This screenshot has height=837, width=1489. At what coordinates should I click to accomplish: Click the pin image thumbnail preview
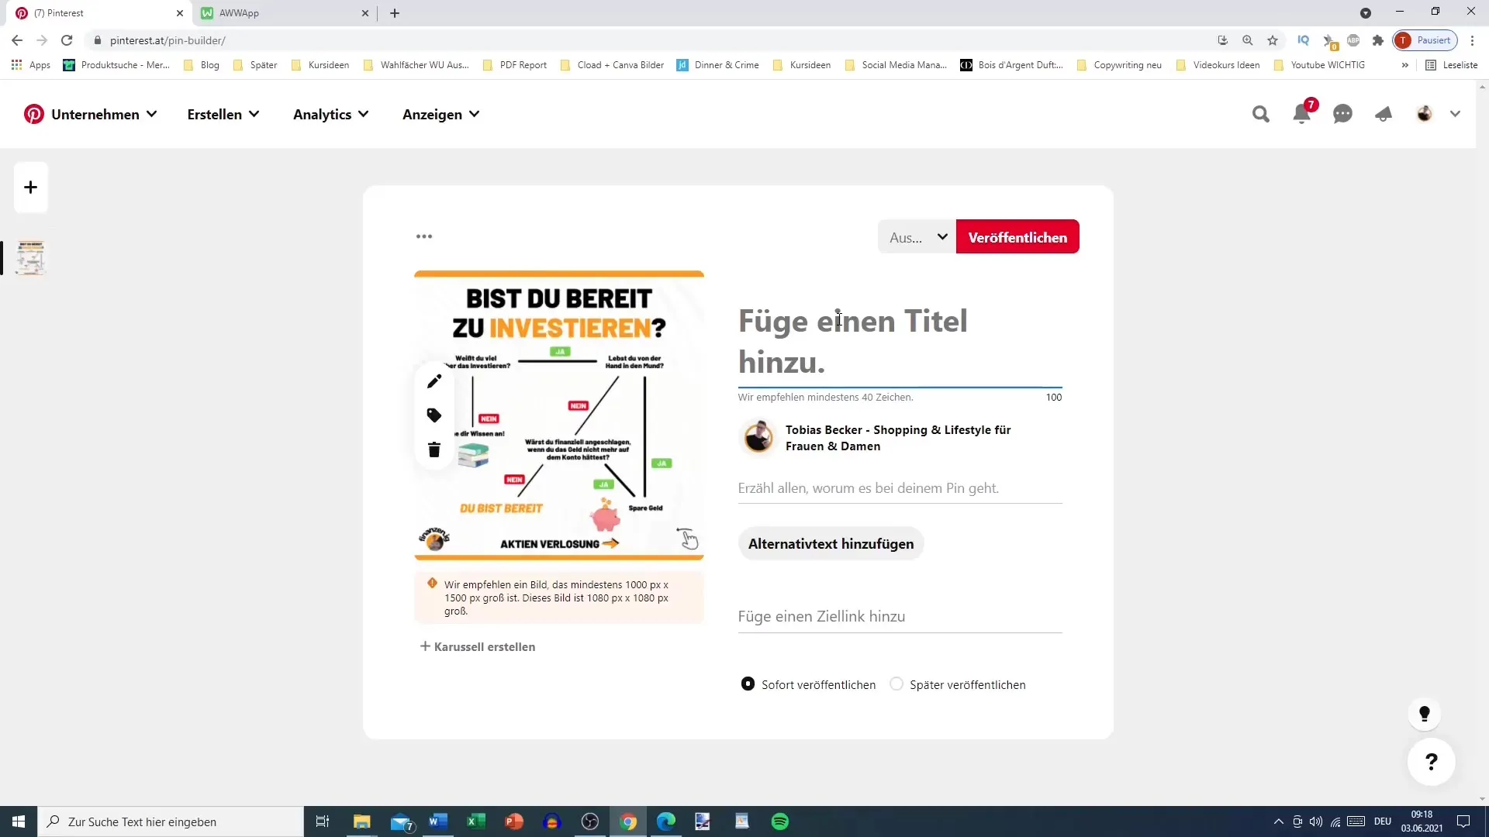tap(29, 257)
